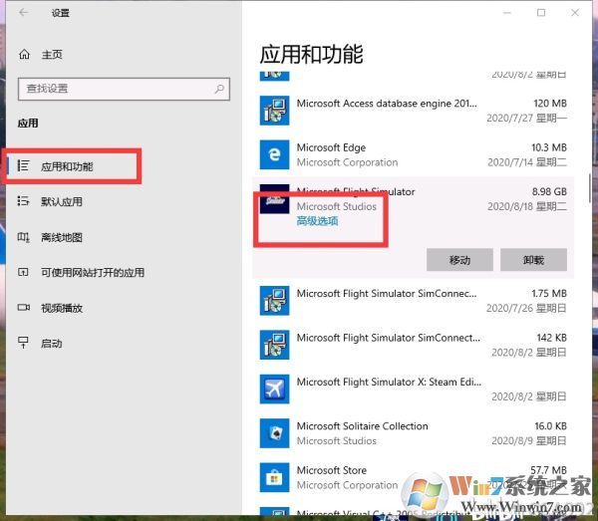The width and height of the screenshot is (598, 521).
Task: Focus the 查找设置 search field
Action: click(x=124, y=89)
